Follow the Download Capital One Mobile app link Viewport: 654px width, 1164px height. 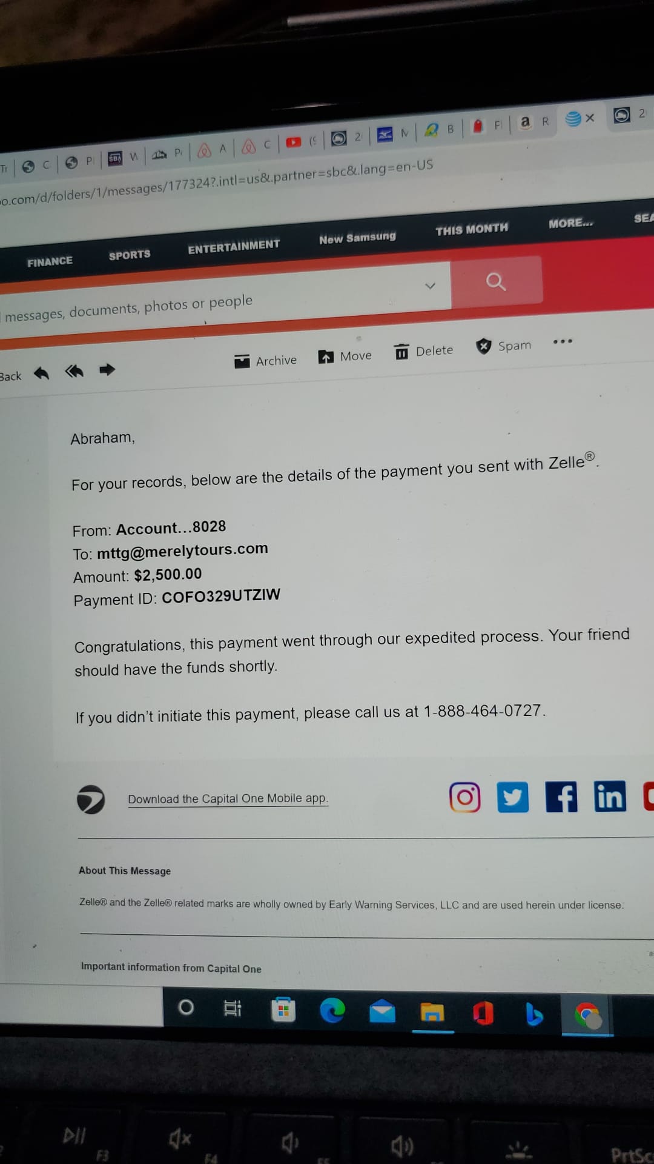[228, 798]
